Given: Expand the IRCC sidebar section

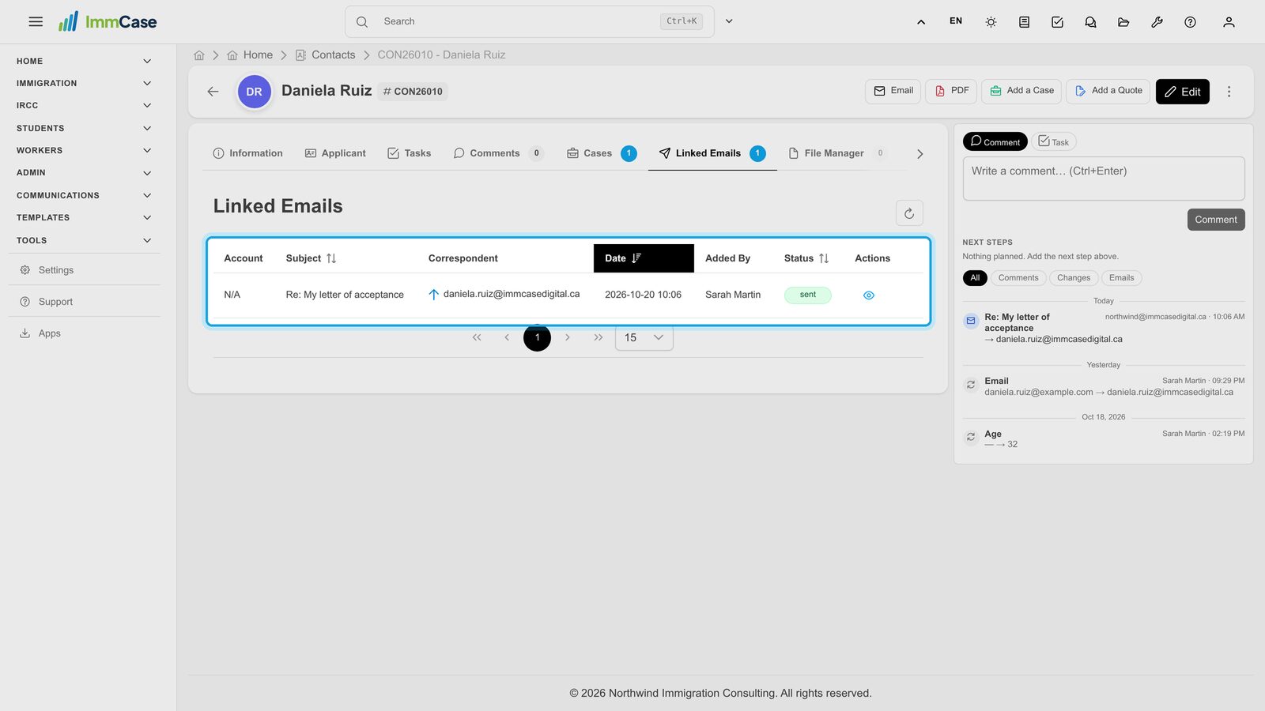Looking at the screenshot, I should tap(84, 105).
